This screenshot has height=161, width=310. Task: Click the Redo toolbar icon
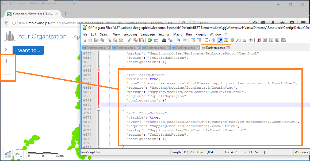(x=156, y=40)
